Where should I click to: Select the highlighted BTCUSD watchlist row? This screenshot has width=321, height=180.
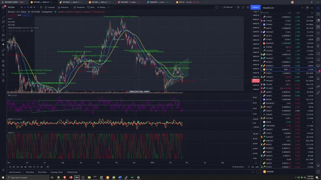coord(287,69)
